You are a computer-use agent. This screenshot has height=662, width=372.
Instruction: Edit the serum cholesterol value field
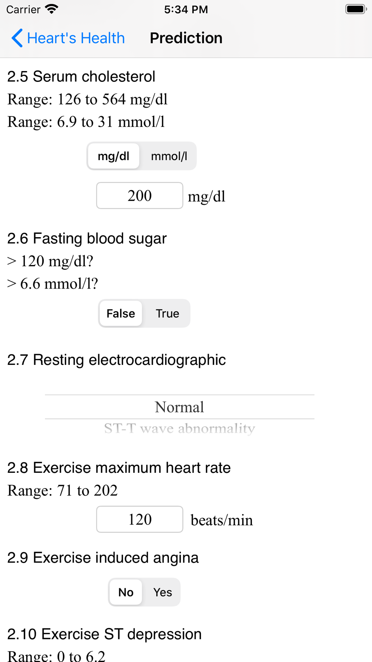(139, 195)
